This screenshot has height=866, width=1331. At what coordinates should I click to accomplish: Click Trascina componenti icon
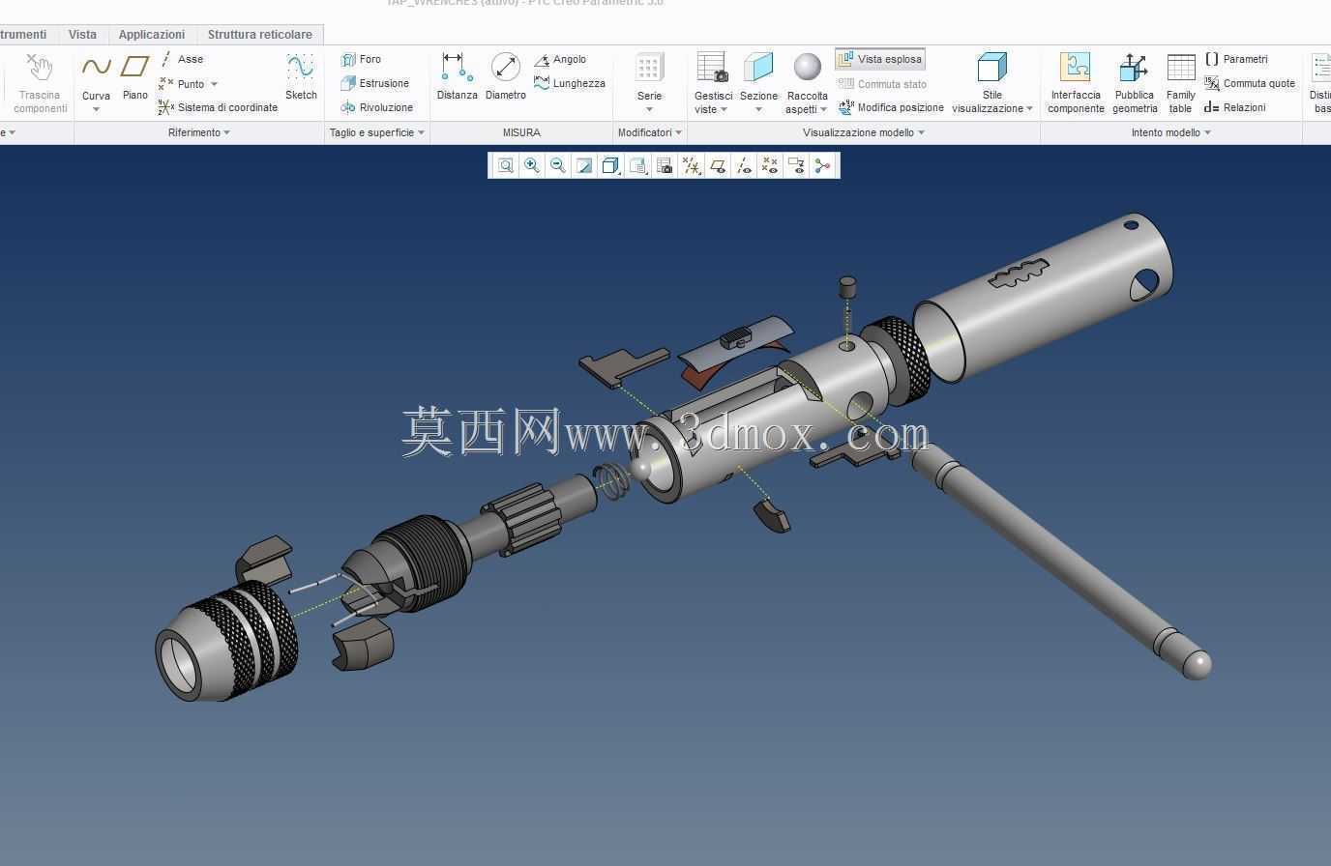pos(40,68)
